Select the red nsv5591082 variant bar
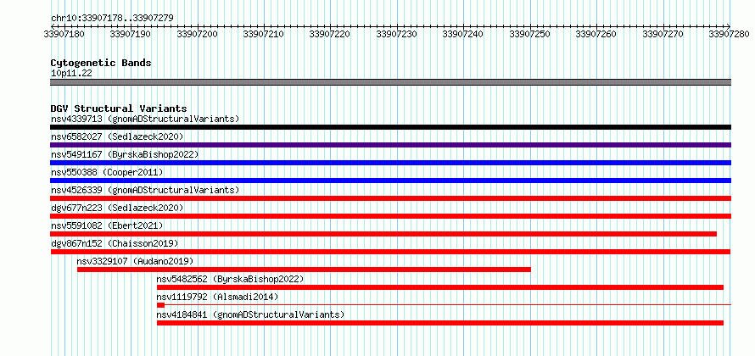 click(383, 234)
